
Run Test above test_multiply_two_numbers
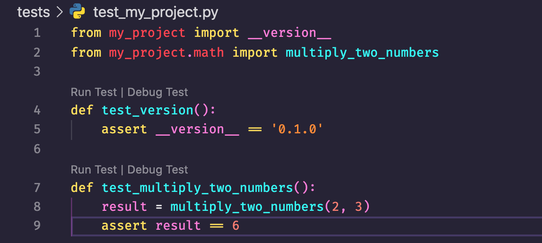pos(94,169)
